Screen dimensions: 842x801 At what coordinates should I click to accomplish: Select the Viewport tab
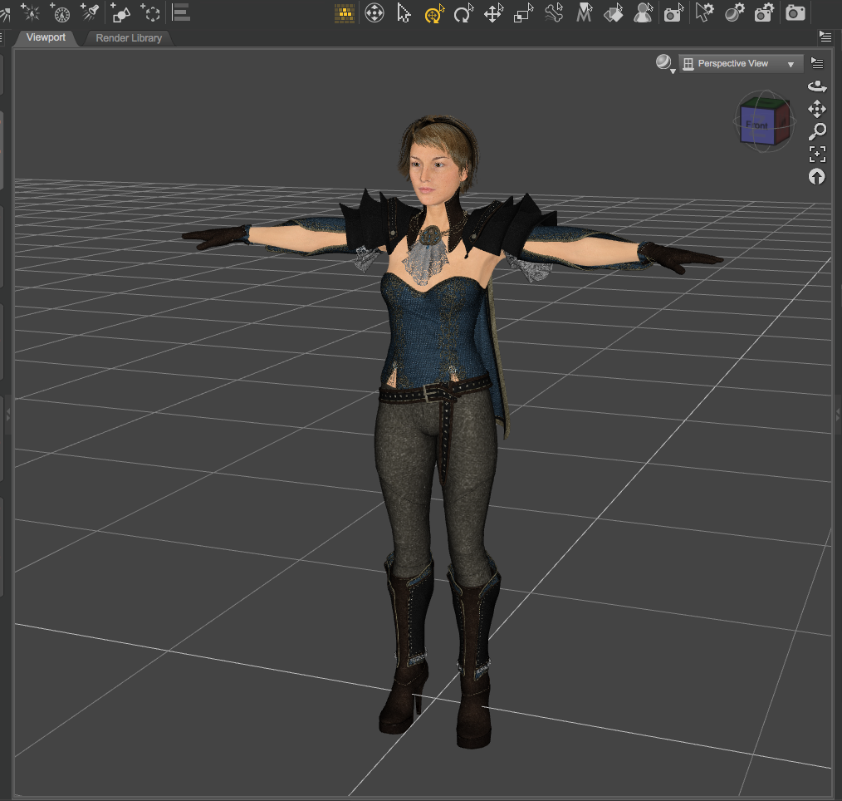point(46,38)
